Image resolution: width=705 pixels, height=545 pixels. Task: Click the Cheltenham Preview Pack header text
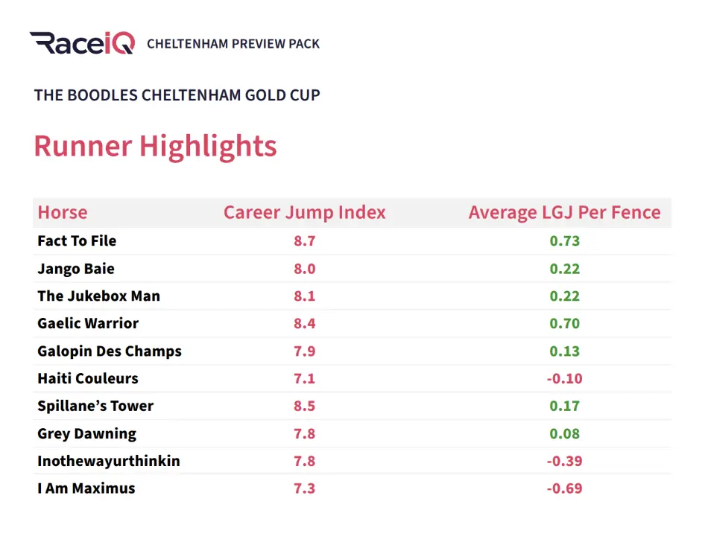pos(233,43)
